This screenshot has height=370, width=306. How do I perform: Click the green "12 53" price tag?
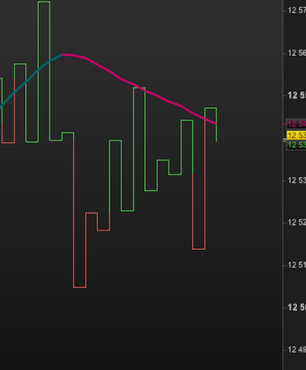296,145
